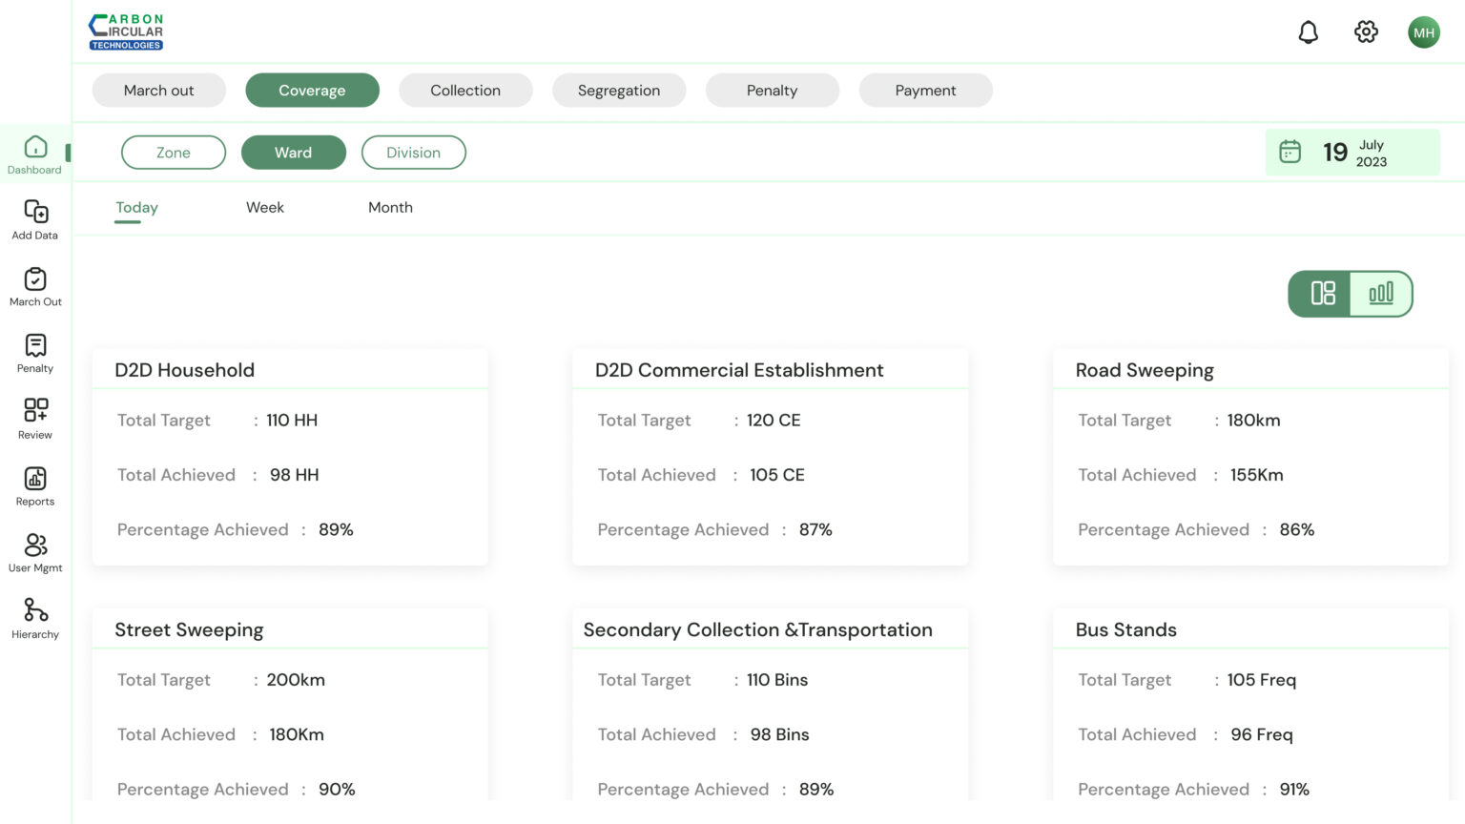This screenshot has height=824, width=1465.
Task: Select the Zone filter pill
Action: [x=174, y=153]
